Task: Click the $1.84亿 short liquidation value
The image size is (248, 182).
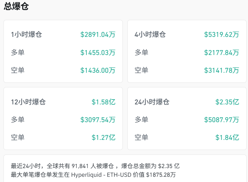Action: click(x=227, y=137)
